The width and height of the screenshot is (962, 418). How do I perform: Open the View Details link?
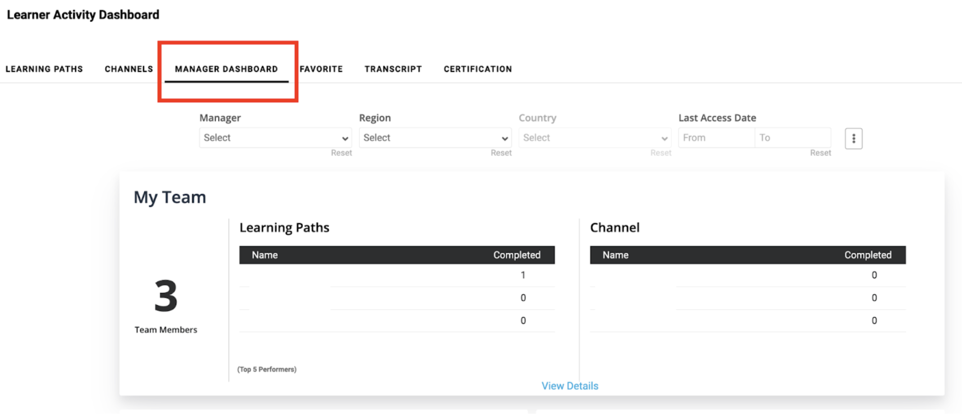[570, 386]
